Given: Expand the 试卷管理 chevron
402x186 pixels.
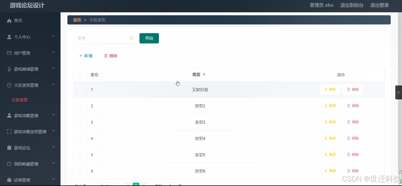Looking at the screenshot, I should point(54,179).
